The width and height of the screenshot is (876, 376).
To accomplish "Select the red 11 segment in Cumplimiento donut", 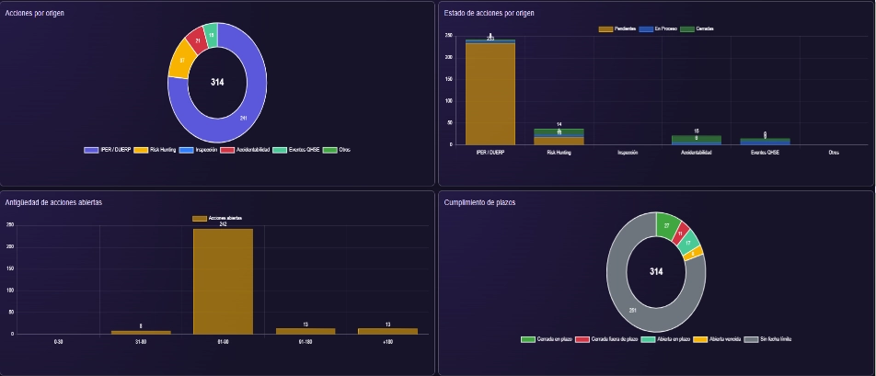I will [680, 234].
